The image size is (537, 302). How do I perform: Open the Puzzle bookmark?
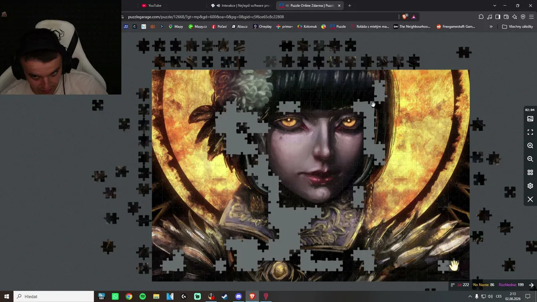click(338, 26)
